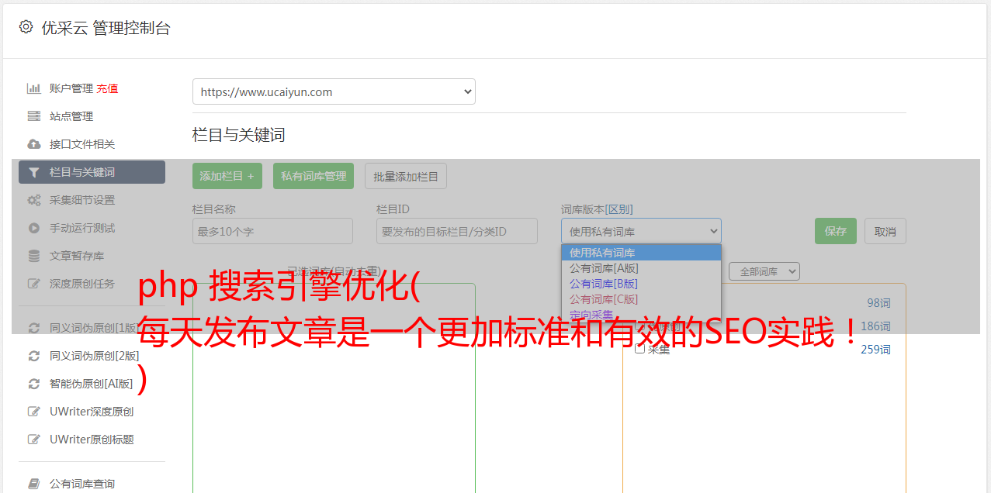The image size is (991, 493).
Task: Open 手动运行测试 menu item
Action: click(x=82, y=228)
